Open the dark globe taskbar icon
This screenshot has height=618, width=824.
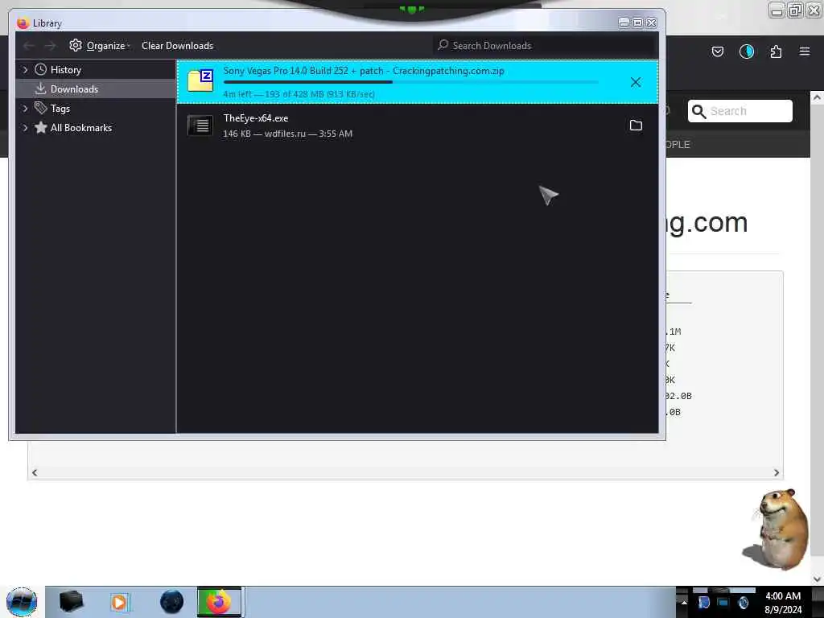(x=172, y=602)
